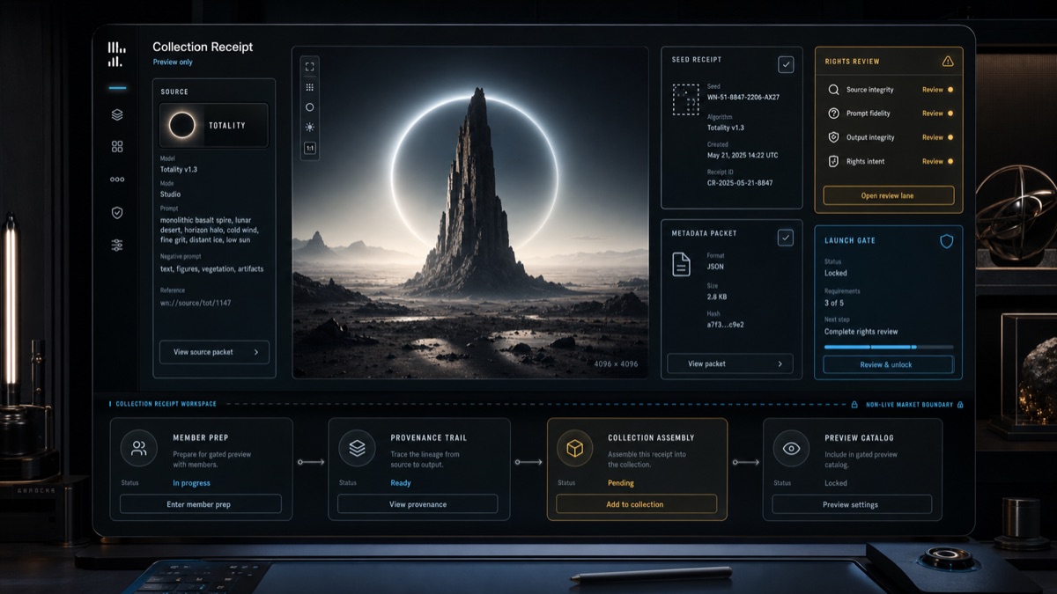
Task: Click the Member Prep people icon
Action: click(138, 448)
